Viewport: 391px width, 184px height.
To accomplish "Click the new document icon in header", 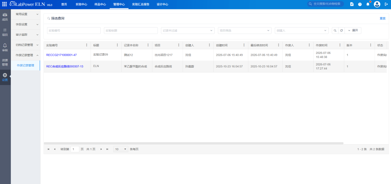I will [x=352, y=4].
